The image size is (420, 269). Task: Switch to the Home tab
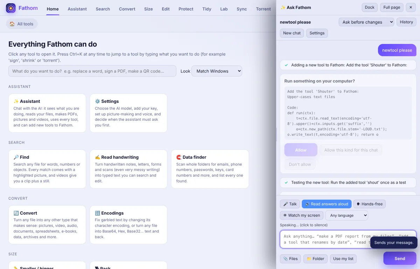point(53,9)
